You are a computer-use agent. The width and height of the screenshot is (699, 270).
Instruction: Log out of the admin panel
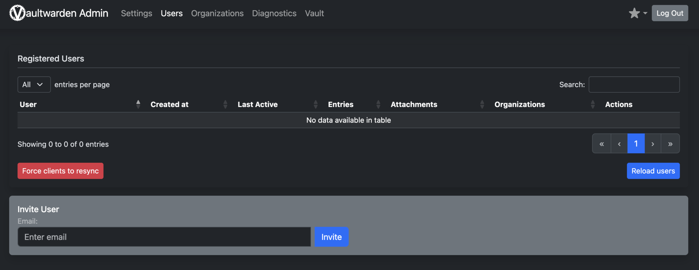(x=670, y=13)
